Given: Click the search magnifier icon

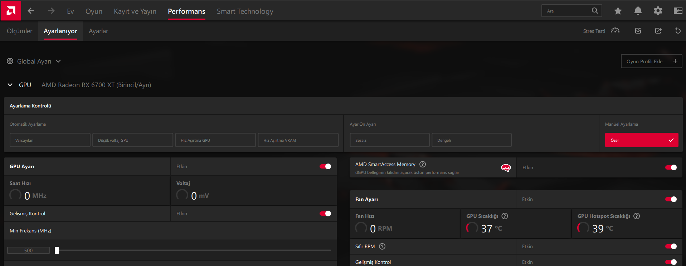Looking at the screenshot, I should click(x=595, y=11).
